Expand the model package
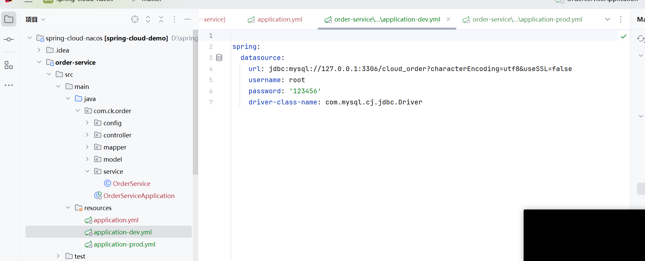645x261 pixels. pyautogui.click(x=87, y=159)
